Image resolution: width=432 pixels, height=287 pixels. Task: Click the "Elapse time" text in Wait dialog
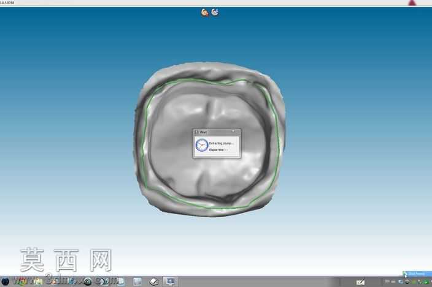coord(217,150)
